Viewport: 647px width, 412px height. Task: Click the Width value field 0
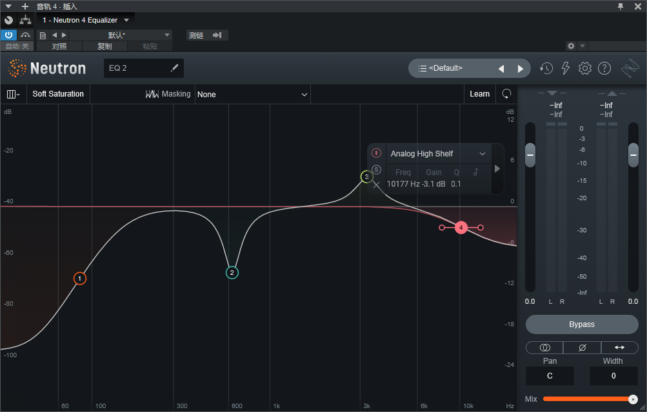click(x=613, y=376)
